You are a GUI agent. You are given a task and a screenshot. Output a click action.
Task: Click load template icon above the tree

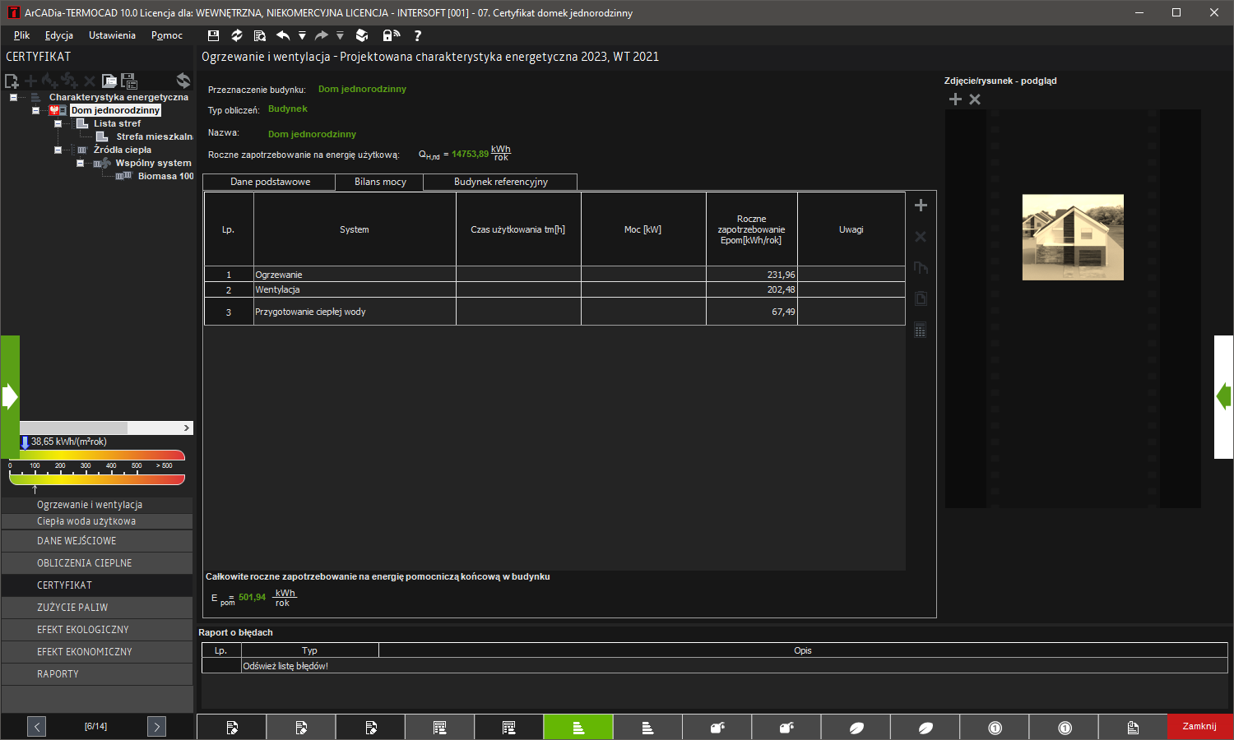(x=109, y=81)
